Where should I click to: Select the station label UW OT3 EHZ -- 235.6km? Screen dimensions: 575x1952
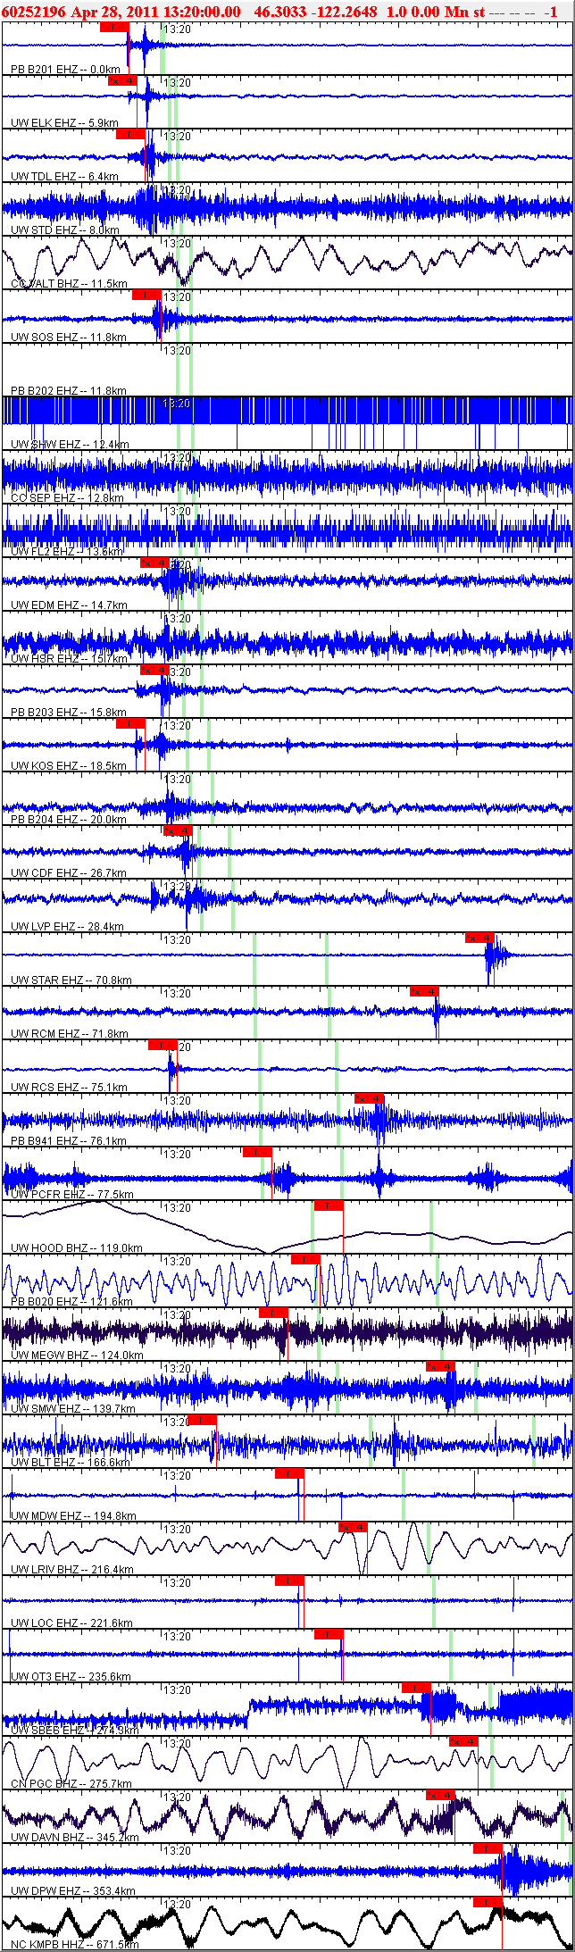click(x=71, y=1677)
